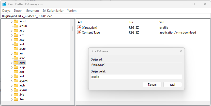Select the .exr folder icon
This screenshot has height=106, width=211.
(x=16, y=72)
